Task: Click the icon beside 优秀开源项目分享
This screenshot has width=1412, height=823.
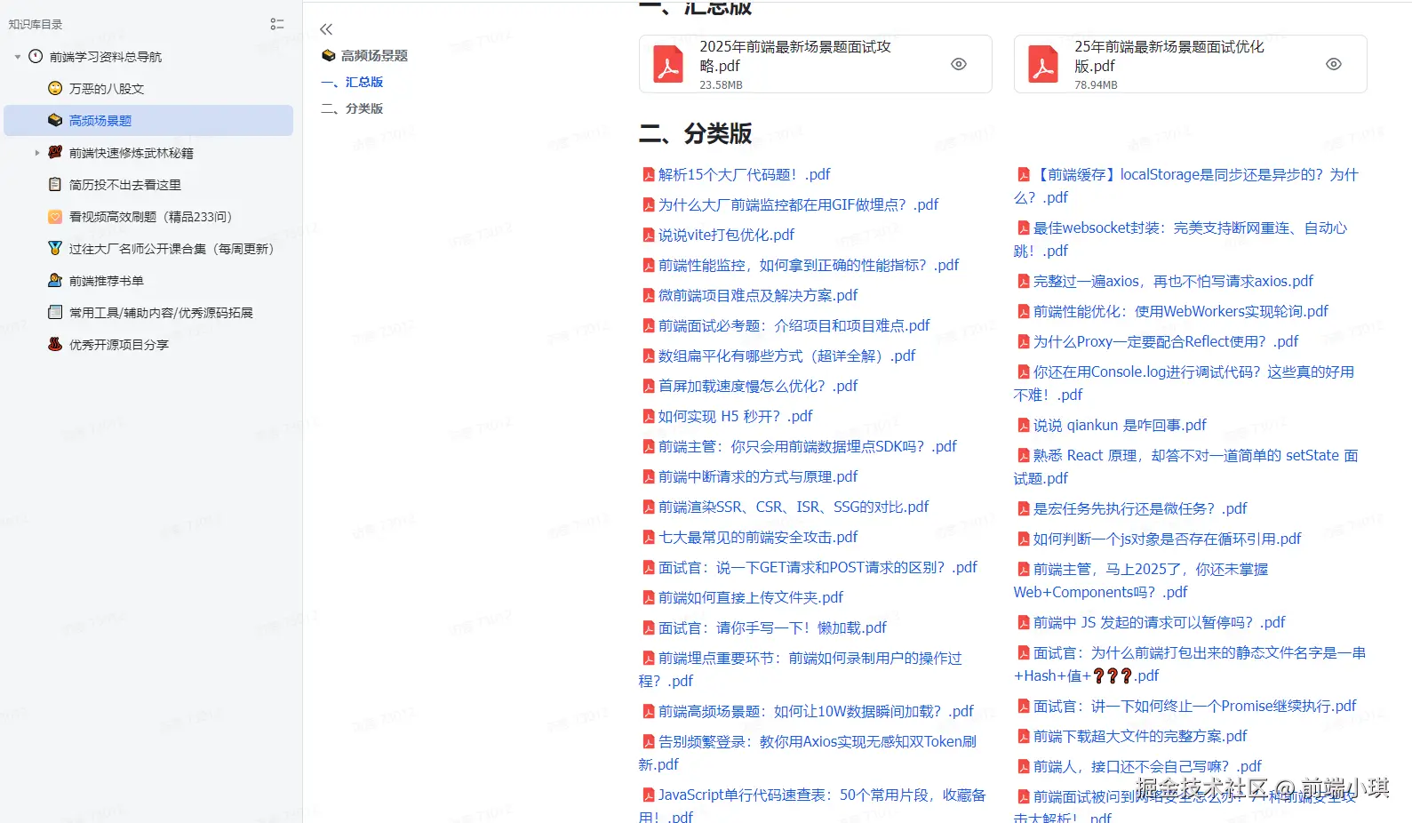Action: pos(55,344)
